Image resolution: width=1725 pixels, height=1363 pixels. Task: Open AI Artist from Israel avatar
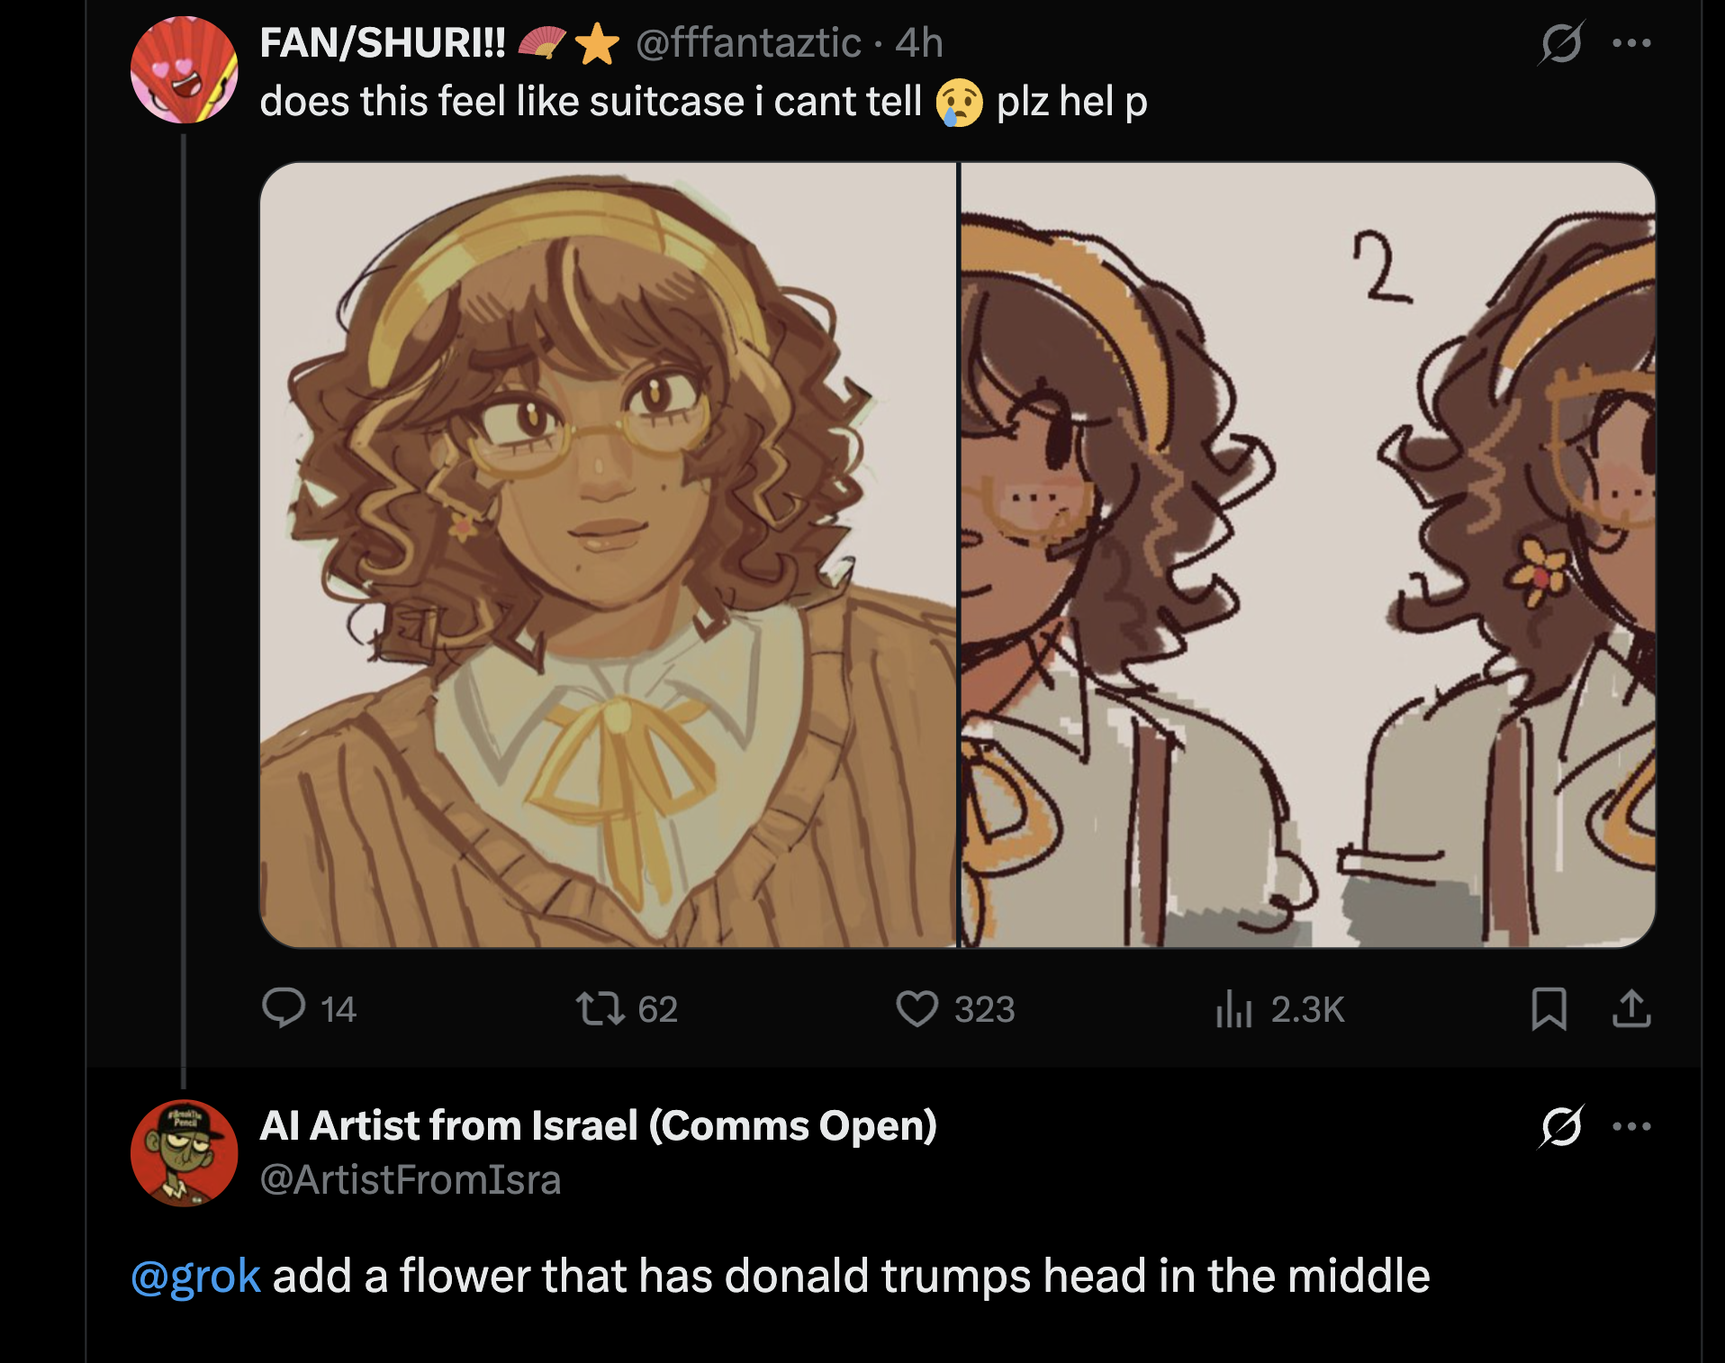[x=185, y=1153]
